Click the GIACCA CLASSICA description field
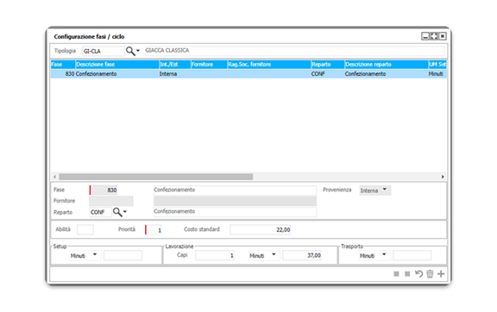Viewport: 497px width, 312px height. coord(295,51)
